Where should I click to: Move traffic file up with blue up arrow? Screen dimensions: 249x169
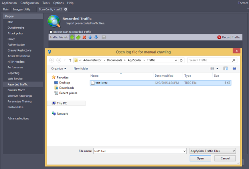click(x=90, y=37)
